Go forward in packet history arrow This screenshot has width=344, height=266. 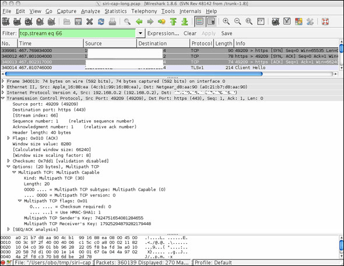pyautogui.click(x=150, y=22)
